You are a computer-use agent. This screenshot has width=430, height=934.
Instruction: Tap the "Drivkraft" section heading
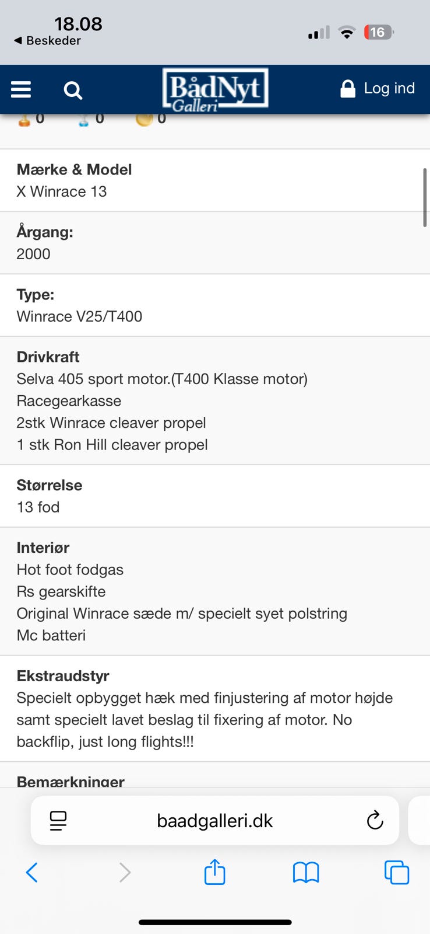click(x=48, y=357)
